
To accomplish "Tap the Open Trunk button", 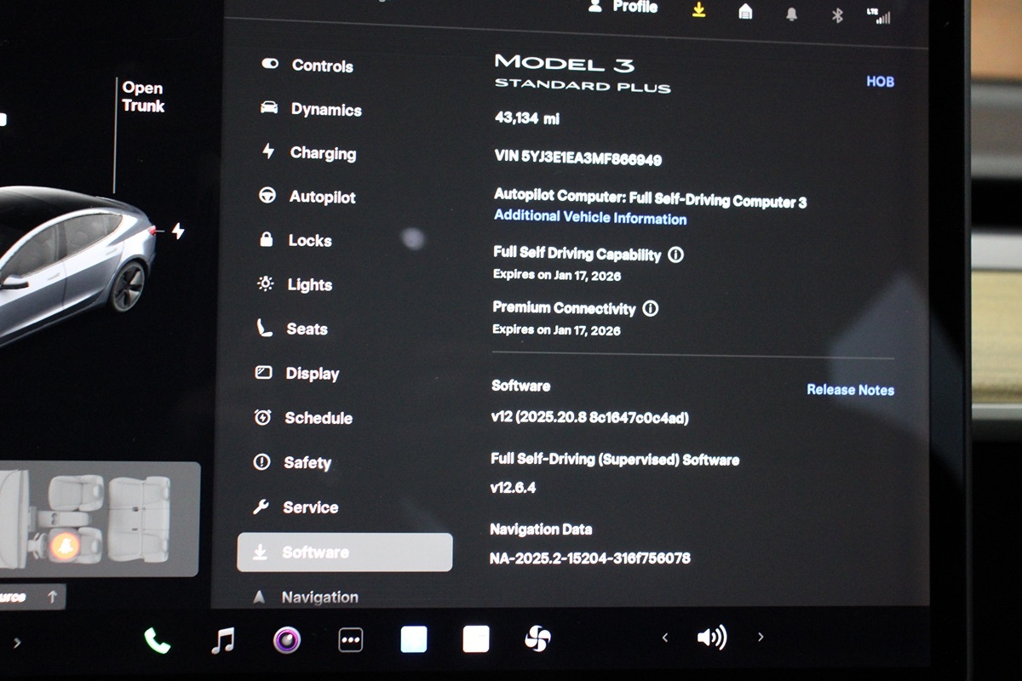I will click(142, 97).
